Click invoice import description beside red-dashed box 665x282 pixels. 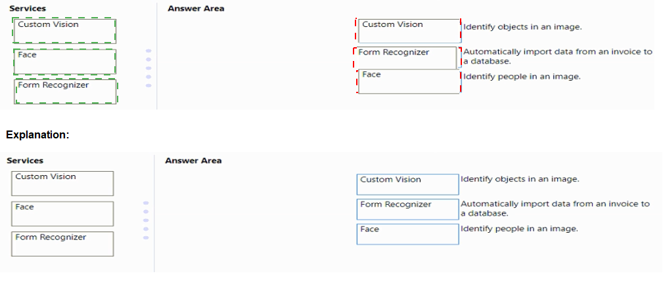click(557, 56)
